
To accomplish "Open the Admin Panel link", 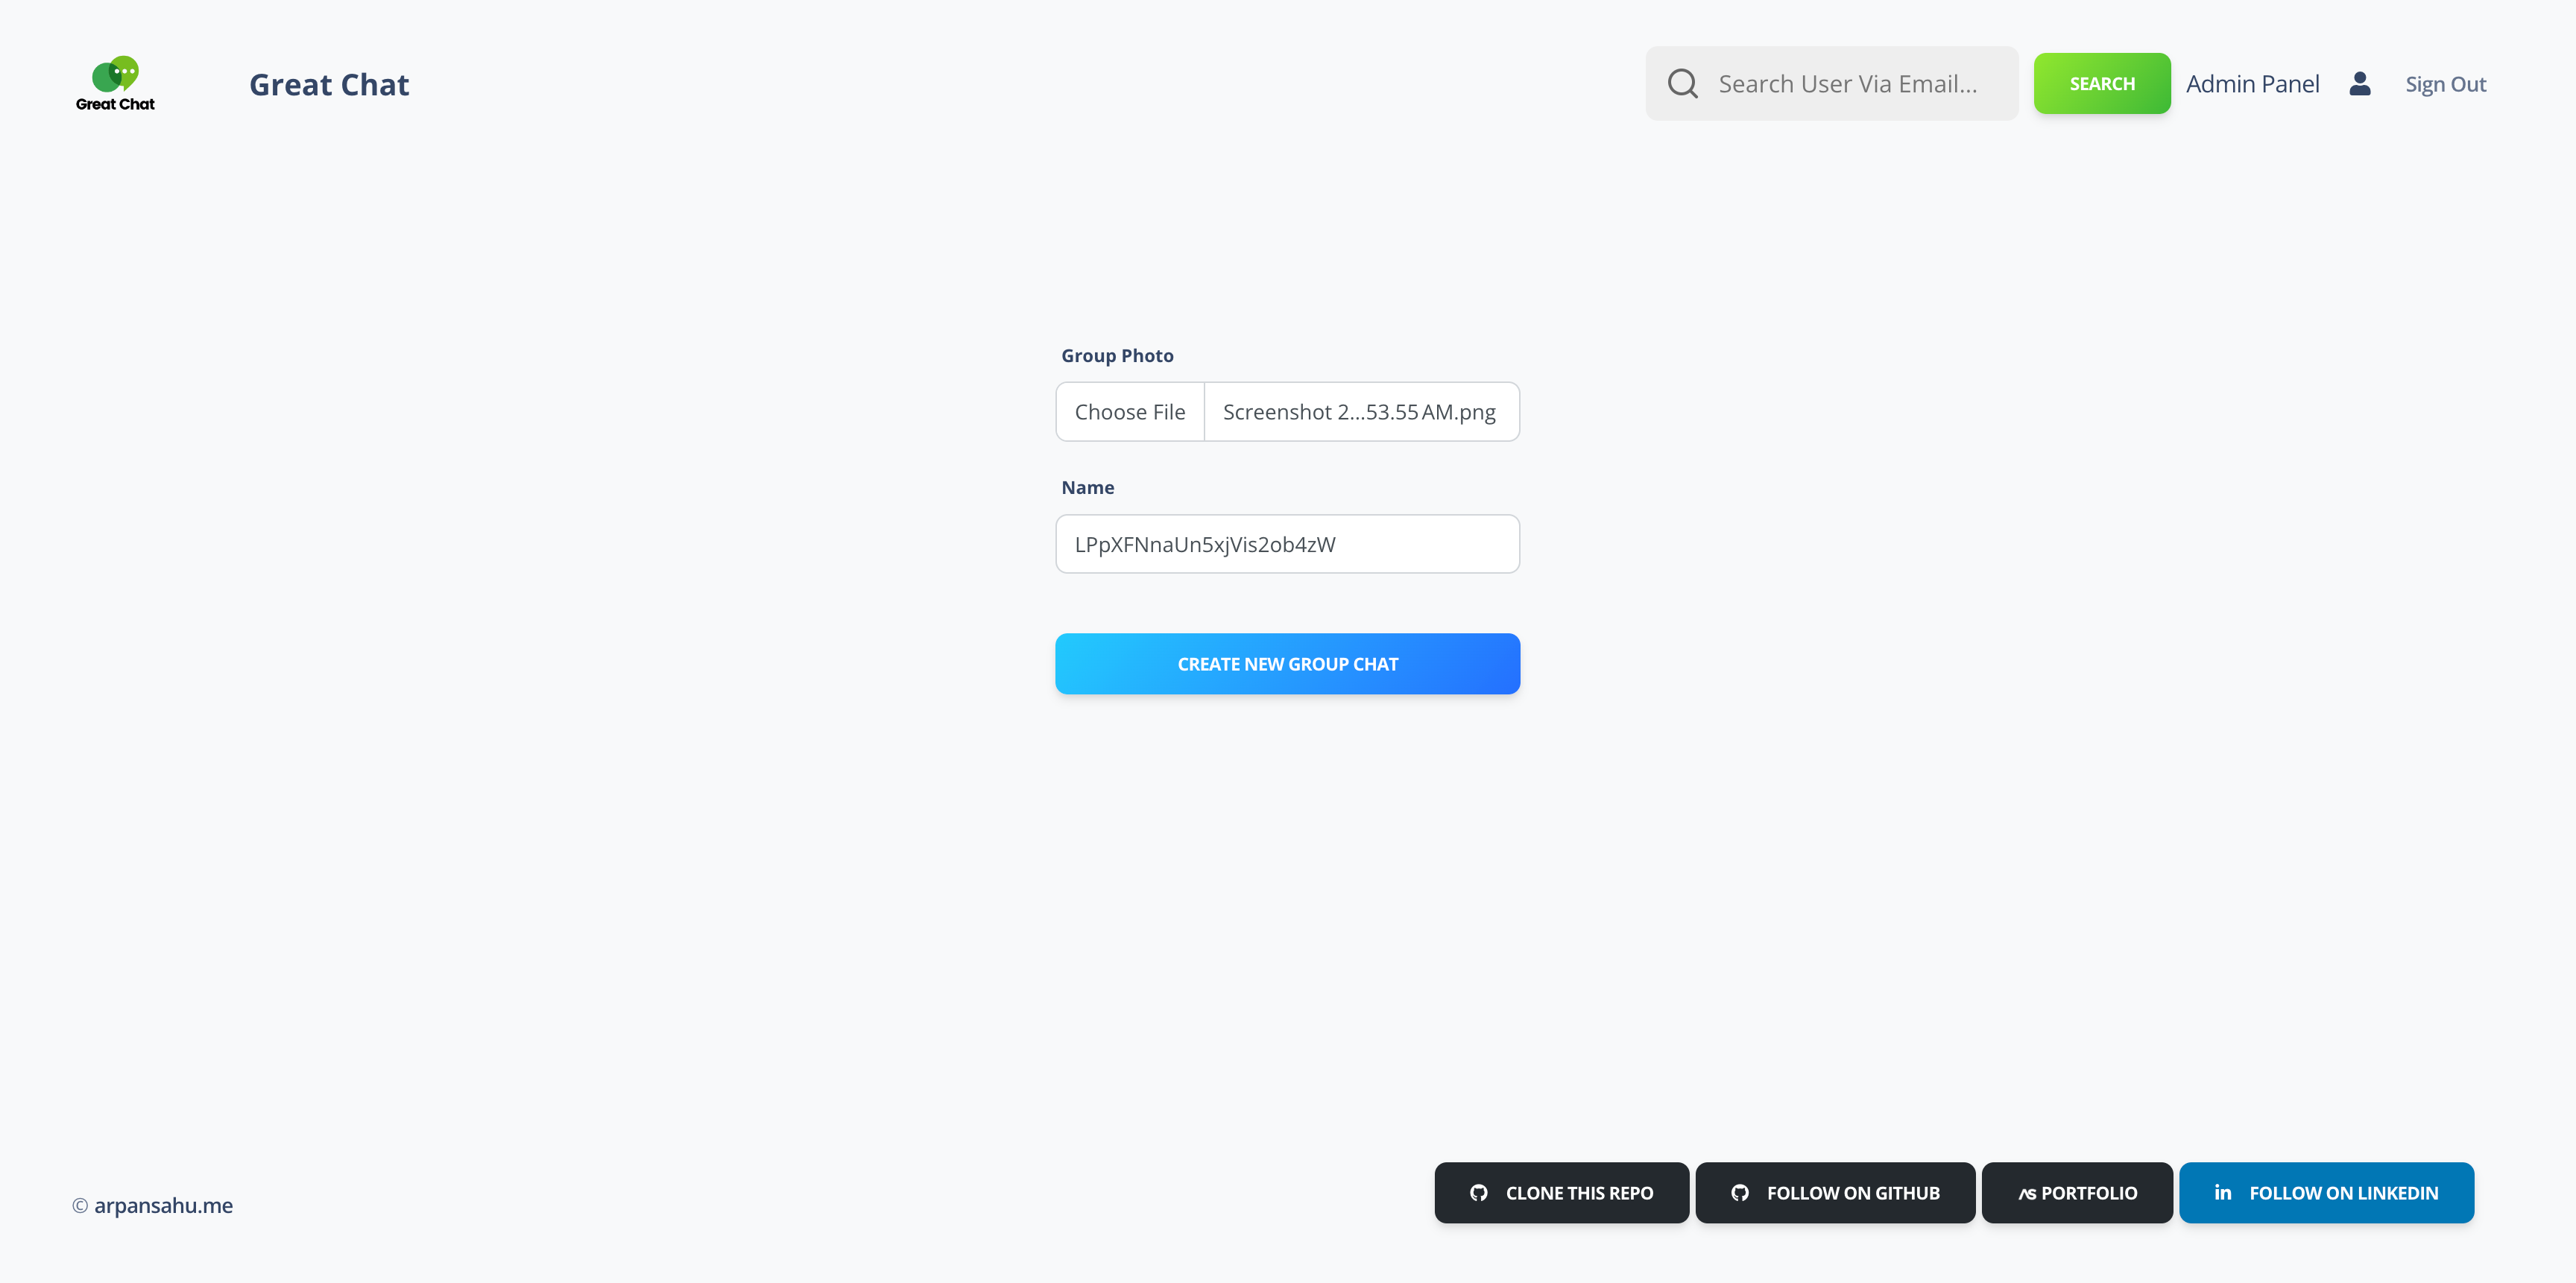I will pos(2252,84).
